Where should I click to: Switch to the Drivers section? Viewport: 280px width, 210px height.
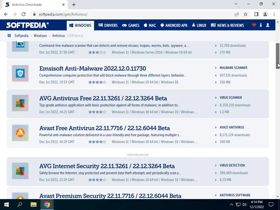tap(108, 25)
